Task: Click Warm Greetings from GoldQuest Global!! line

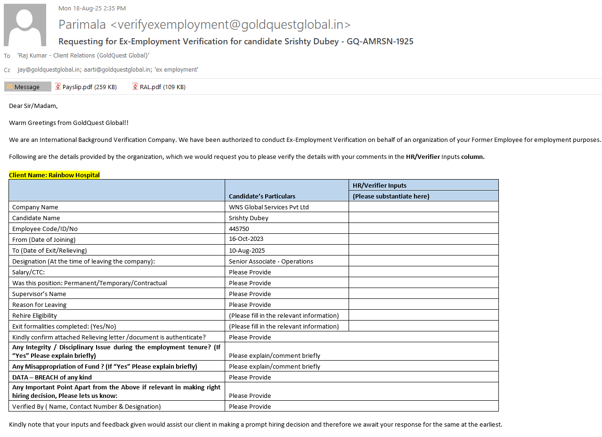Action: 68,123
